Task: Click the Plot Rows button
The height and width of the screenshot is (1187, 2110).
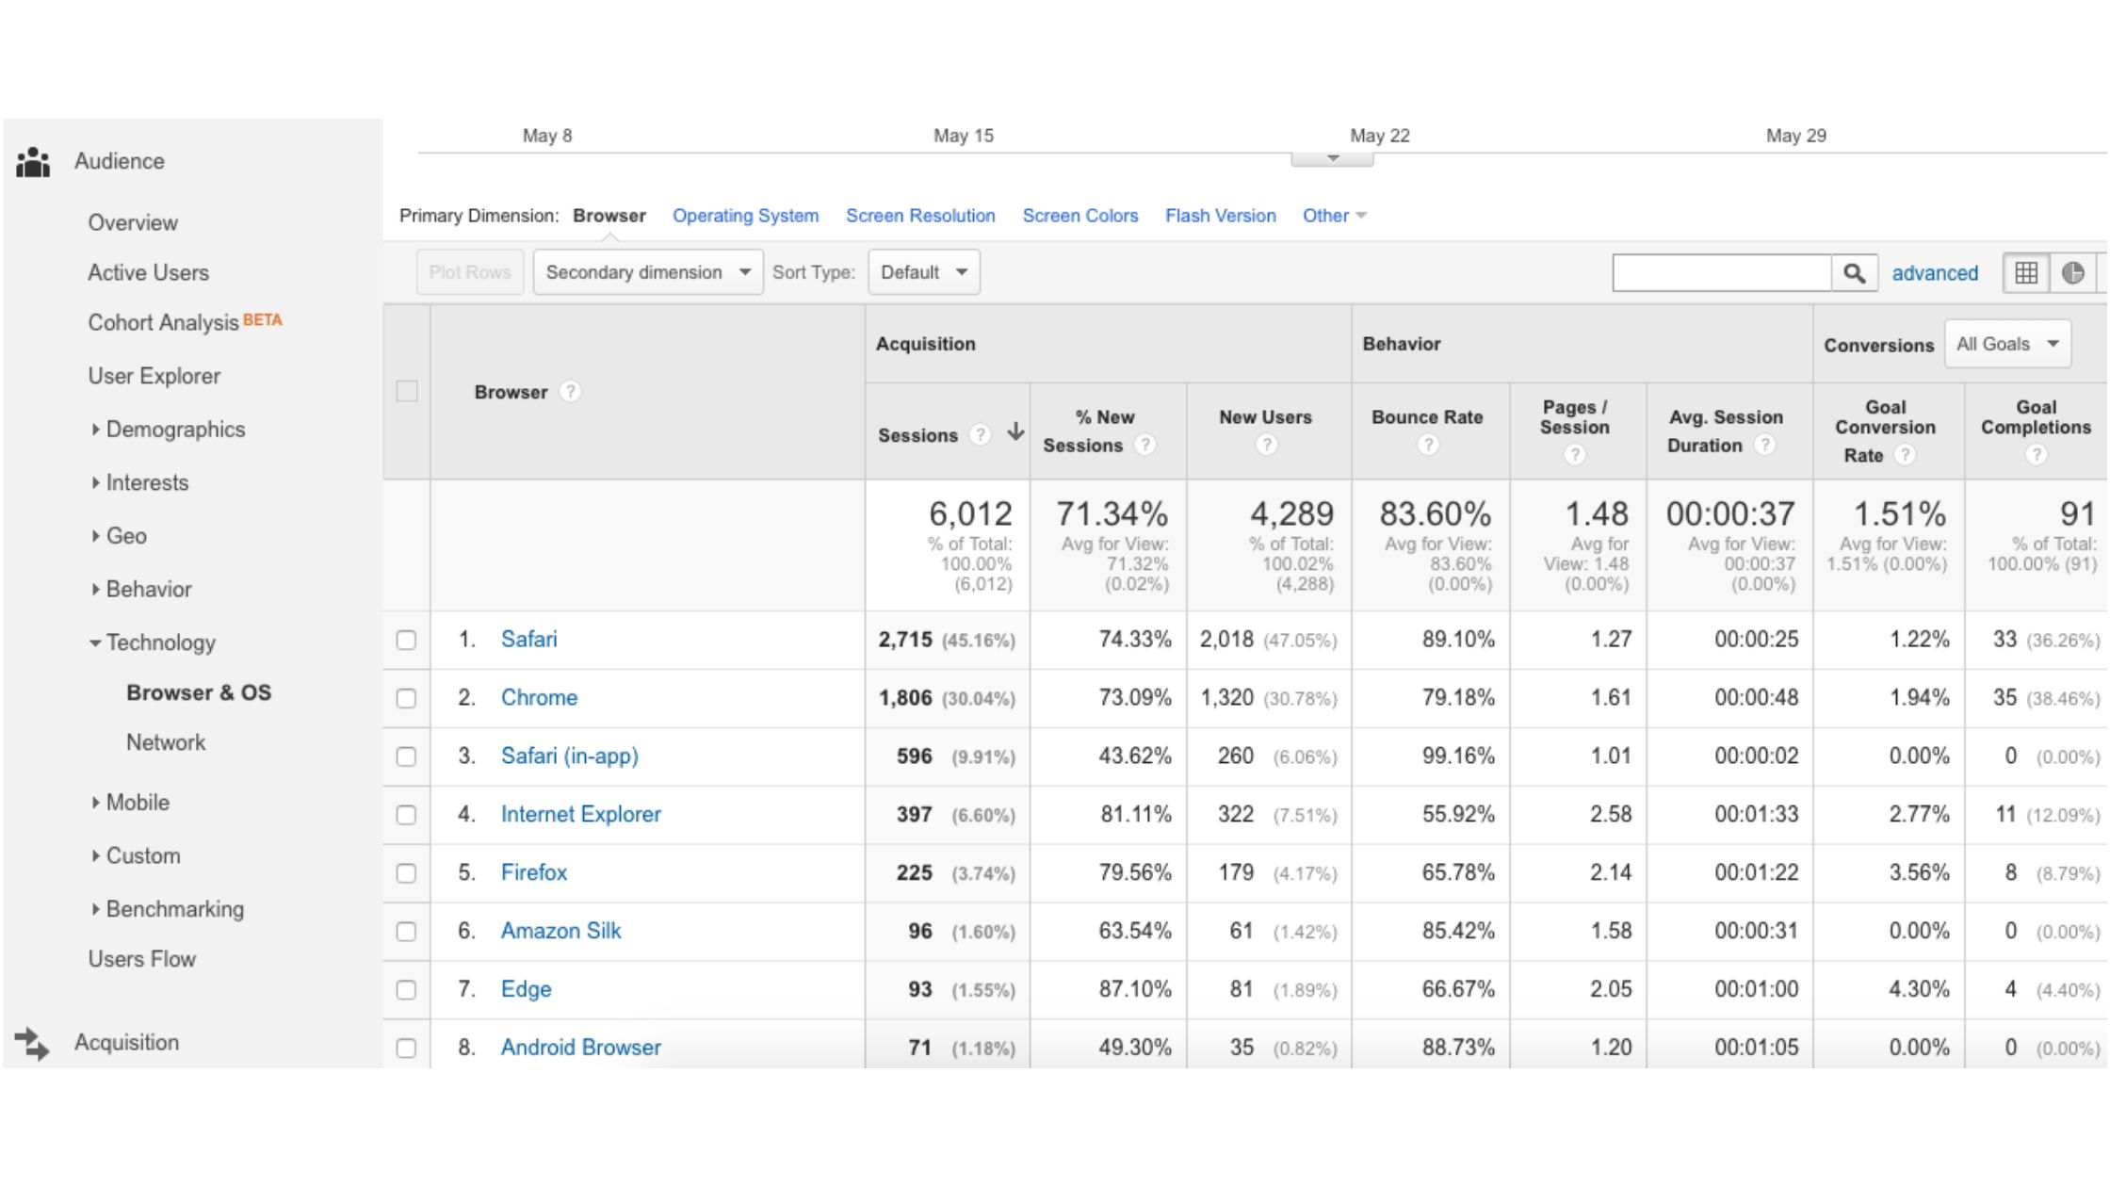Action: (x=470, y=272)
